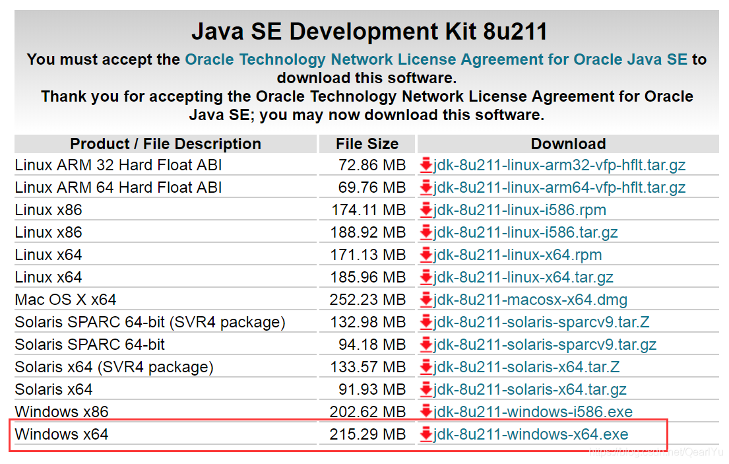
Task: Click the jdk-8u211-windows-i586.exe link
Action: point(531,411)
